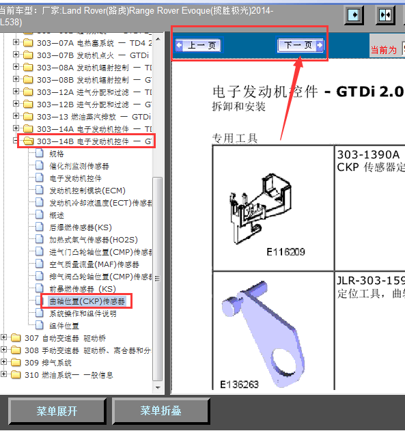Click the page icon beside 规格
The width and height of the screenshot is (405, 431).
coord(40,153)
